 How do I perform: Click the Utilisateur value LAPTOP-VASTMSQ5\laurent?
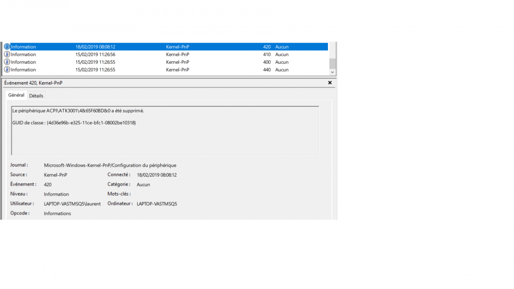(x=72, y=204)
